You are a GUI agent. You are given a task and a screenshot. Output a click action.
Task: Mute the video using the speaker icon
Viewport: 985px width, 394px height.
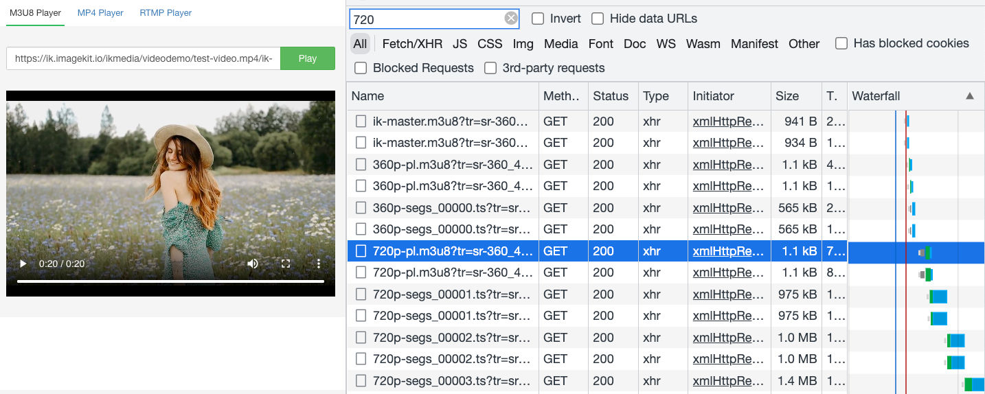[x=253, y=264]
